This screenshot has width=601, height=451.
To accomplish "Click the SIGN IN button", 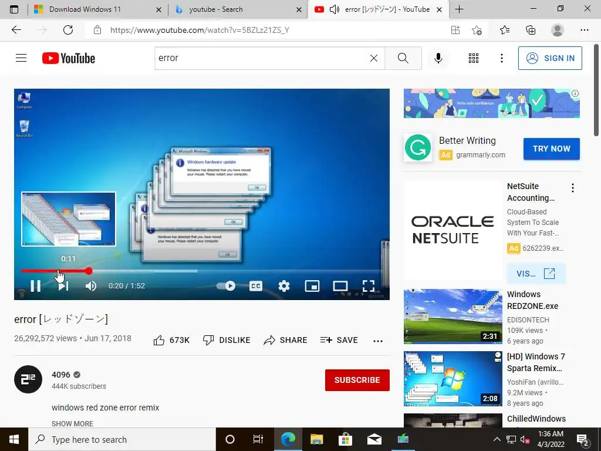I will [x=549, y=58].
